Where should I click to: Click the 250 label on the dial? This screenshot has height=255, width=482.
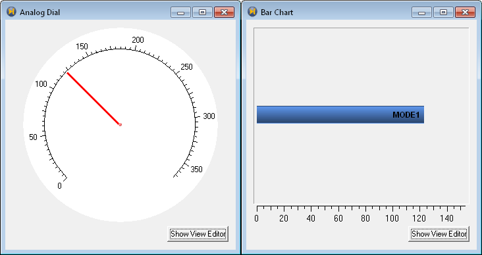tap(186, 66)
